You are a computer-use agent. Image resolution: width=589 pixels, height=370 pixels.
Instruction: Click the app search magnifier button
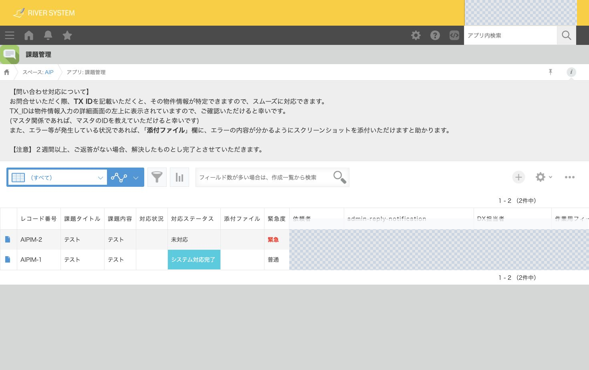click(567, 35)
